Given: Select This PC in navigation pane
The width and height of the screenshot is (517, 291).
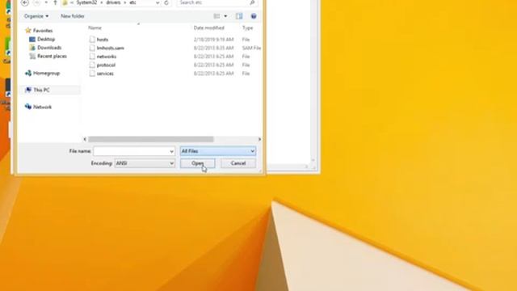Looking at the screenshot, I should 41,90.
